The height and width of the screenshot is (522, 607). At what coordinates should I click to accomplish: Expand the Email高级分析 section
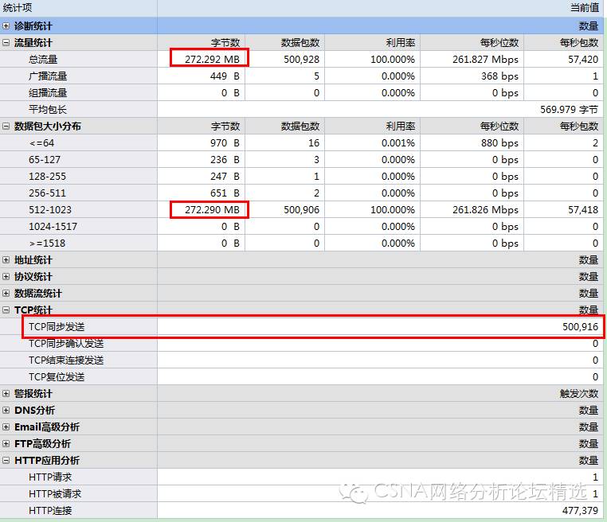tap(6, 427)
